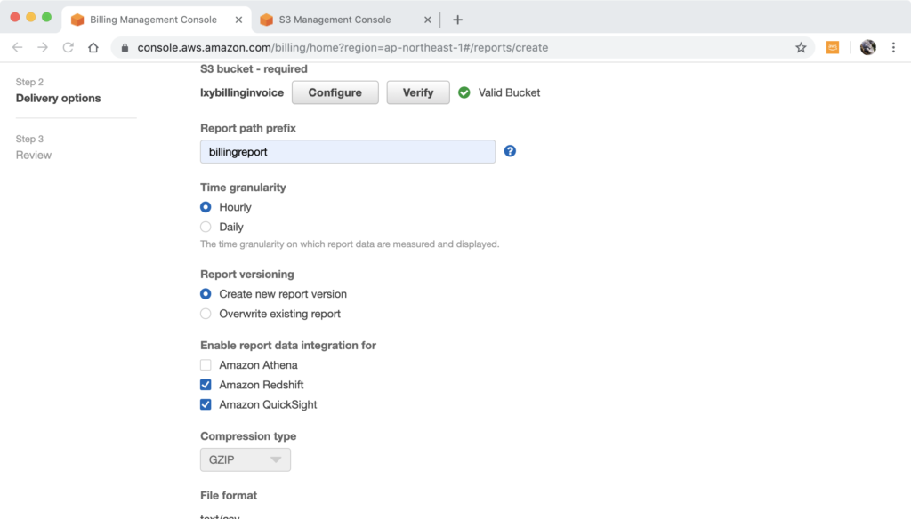Select Daily time granularity

click(206, 227)
